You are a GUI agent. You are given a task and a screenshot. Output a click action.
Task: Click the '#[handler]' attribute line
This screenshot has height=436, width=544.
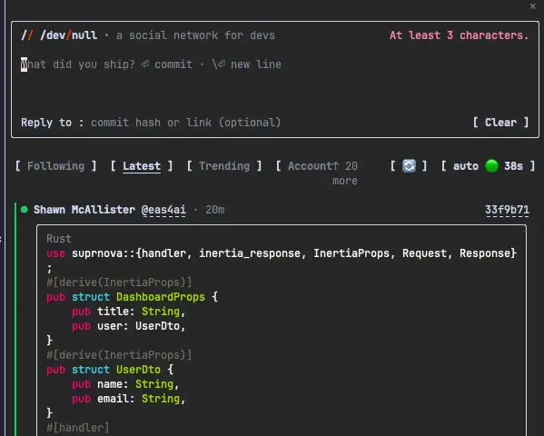(x=78, y=427)
